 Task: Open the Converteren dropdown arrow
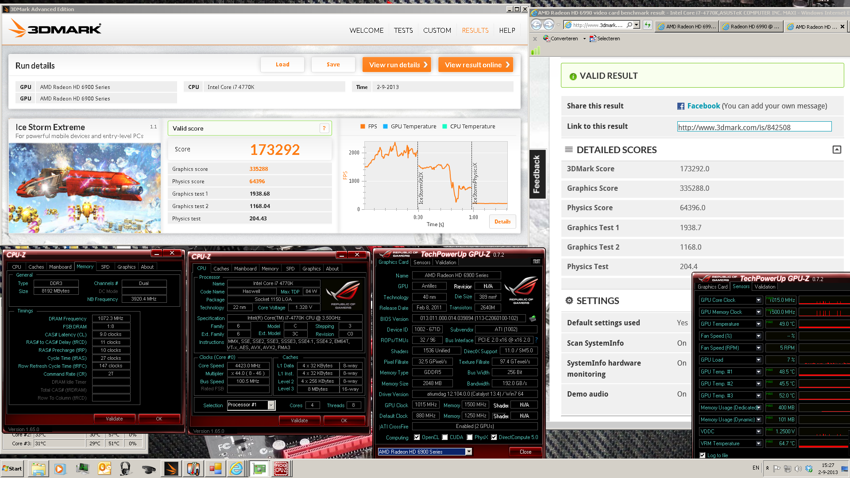click(x=584, y=39)
